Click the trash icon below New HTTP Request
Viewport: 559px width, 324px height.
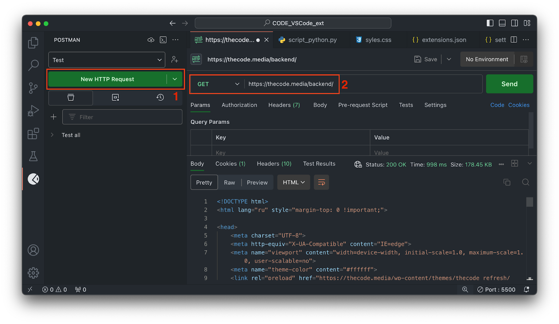pos(70,98)
